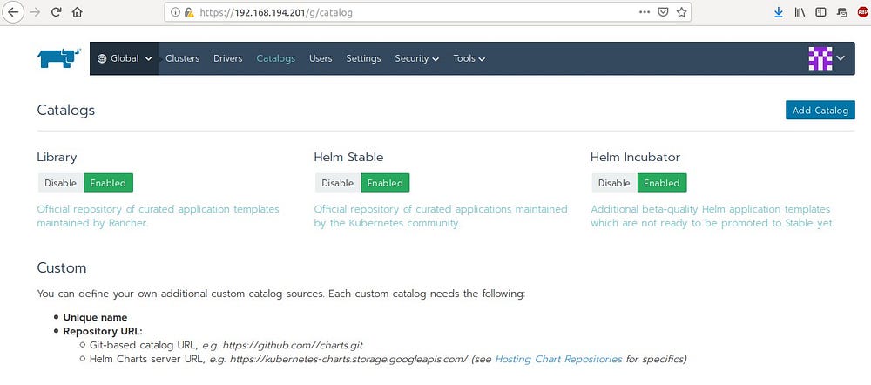Click the Helm Incubator heading
The width and height of the screenshot is (871, 385).
(x=635, y=157)
